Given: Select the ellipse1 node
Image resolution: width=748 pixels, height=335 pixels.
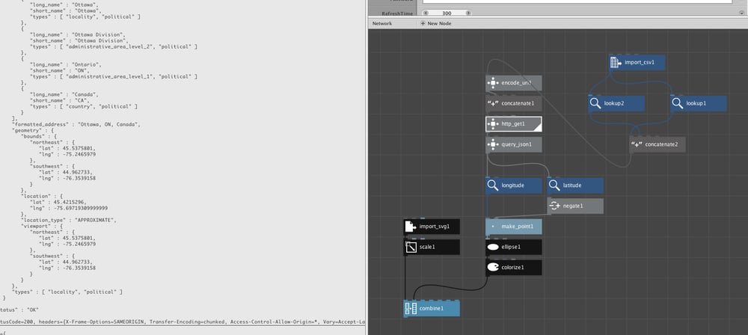Looking at the screenshot, I should click(513, 248).
